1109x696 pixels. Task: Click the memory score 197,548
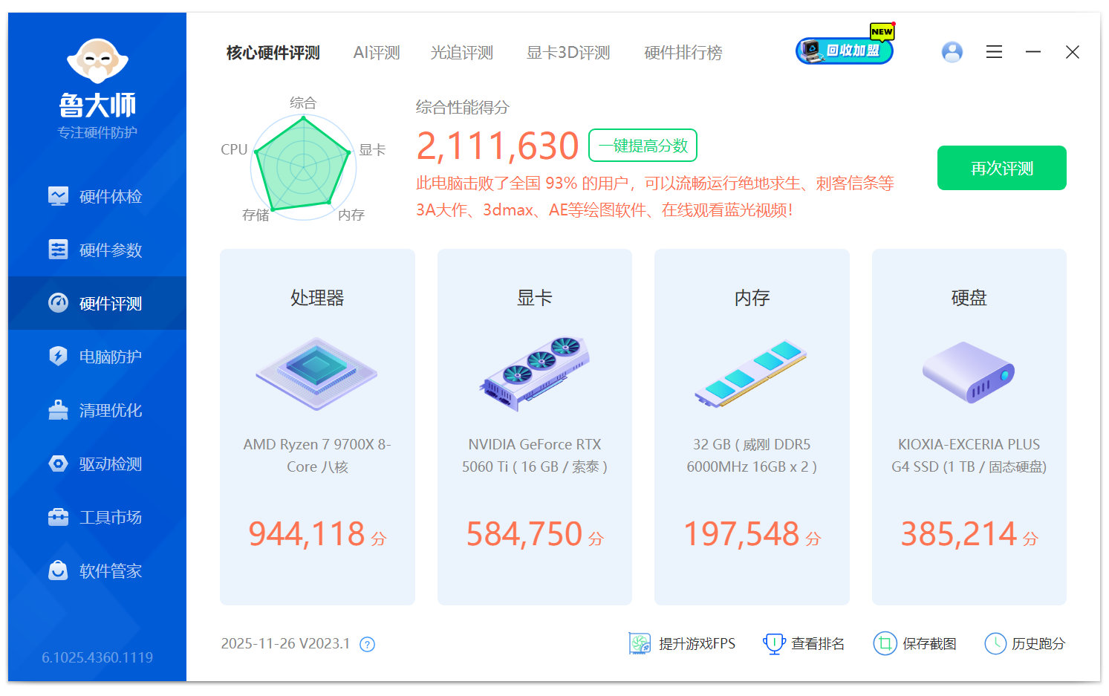click(741, 533)
